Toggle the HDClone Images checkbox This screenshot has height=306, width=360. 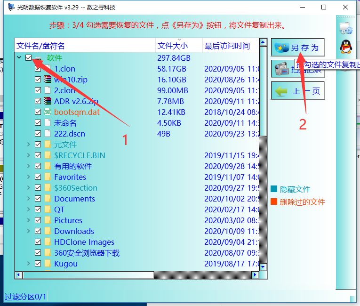(38, 242)
